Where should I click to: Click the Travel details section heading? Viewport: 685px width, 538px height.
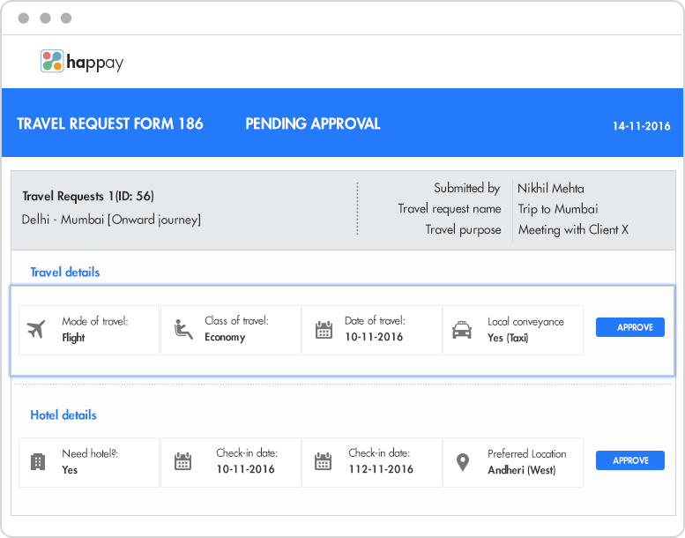coord(65,273)
